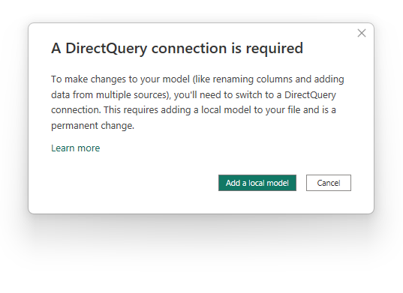Image resolution: width=403 pixels, height=293 pixels.
Task: Cancel the DirectQuery connection prompt
Action: (x=329, y=183)
